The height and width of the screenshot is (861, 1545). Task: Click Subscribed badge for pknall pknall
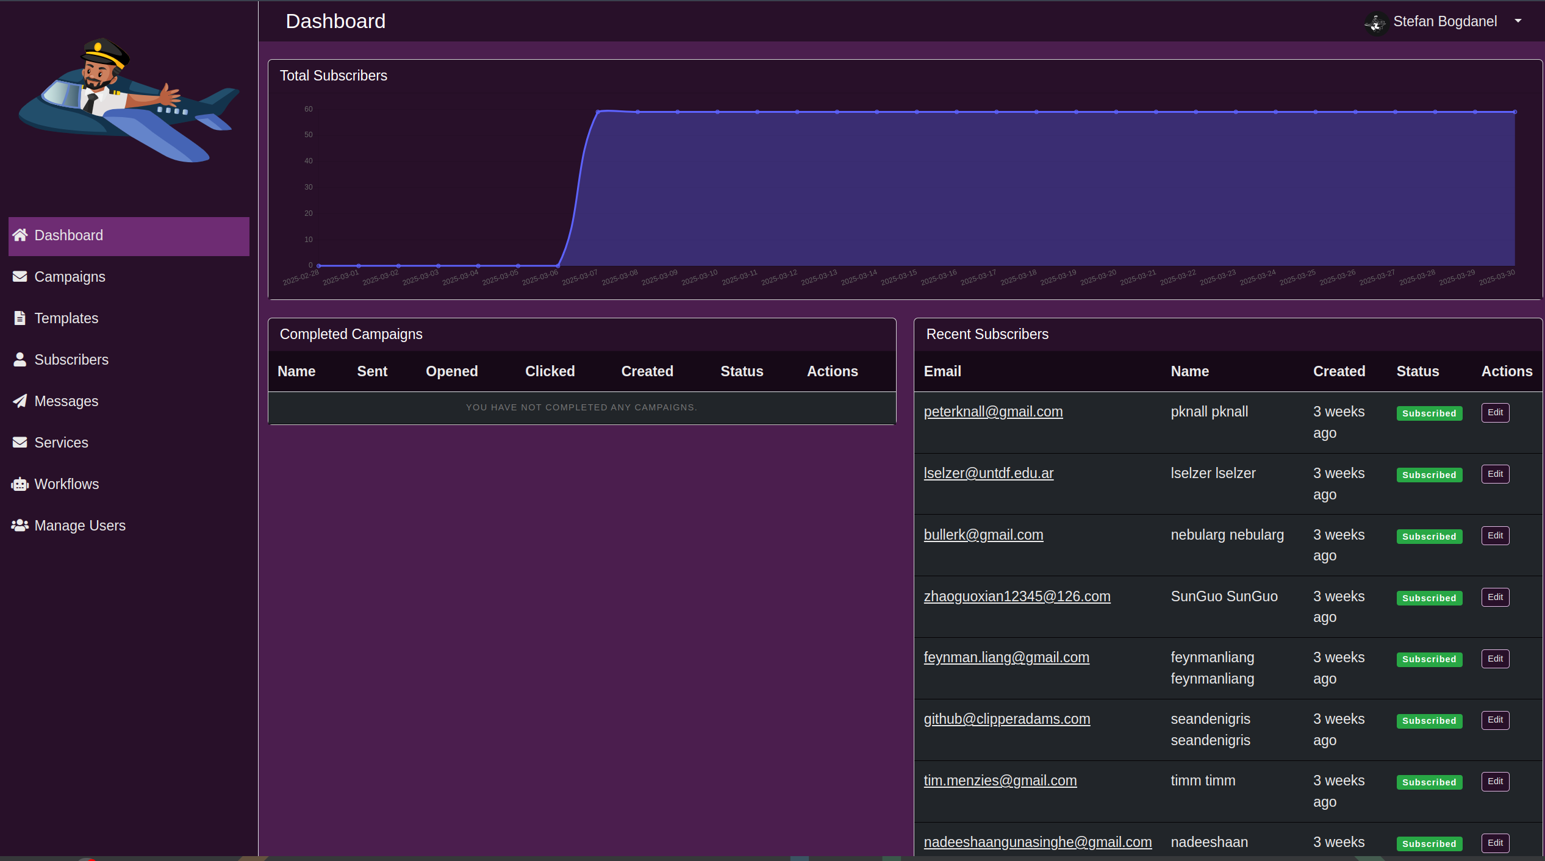point(1429,413)
